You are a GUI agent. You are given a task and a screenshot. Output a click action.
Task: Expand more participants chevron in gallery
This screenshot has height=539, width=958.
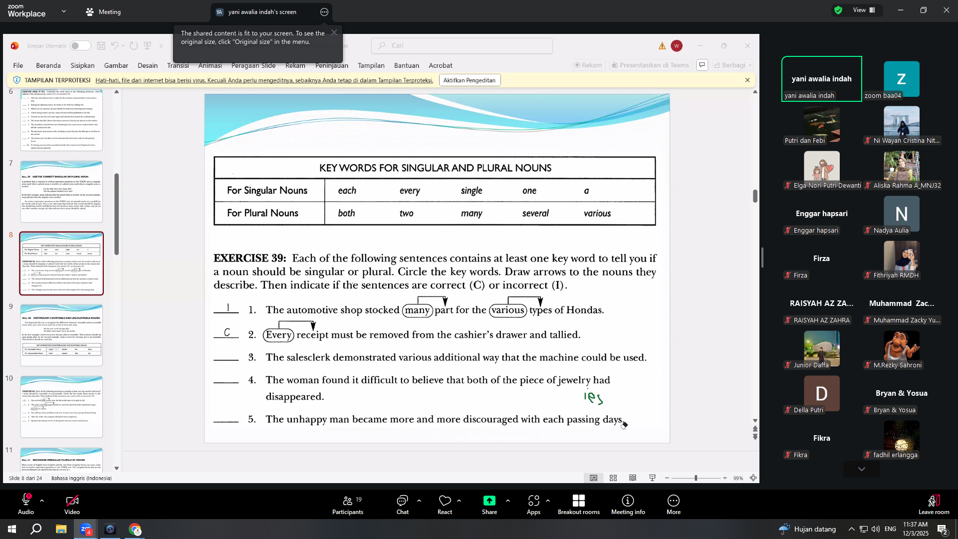(x=861, y=469)
